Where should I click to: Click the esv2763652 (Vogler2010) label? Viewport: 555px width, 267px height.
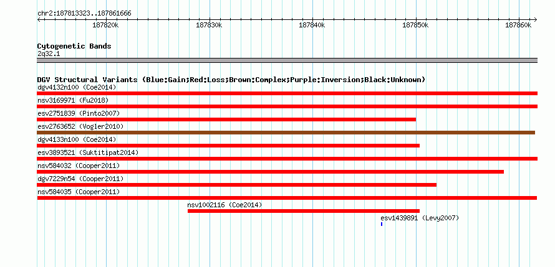point(80,126)
